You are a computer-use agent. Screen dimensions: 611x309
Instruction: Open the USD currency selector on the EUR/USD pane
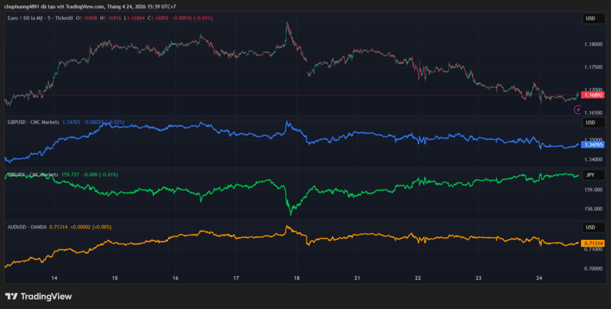pyautogui.click(x=590, y=18)
